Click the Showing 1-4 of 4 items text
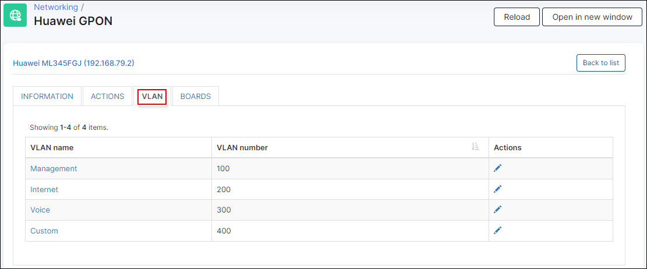647x269 pixels. pos(69,128)
